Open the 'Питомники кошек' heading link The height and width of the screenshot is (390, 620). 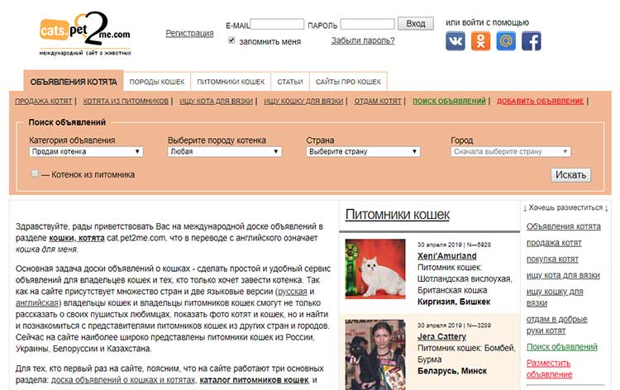pyautogui.click(x=398, y=215)
